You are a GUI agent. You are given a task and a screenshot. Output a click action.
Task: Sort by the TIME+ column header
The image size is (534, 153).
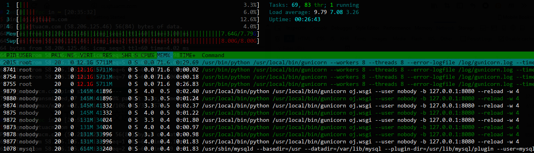coord(187,55)
